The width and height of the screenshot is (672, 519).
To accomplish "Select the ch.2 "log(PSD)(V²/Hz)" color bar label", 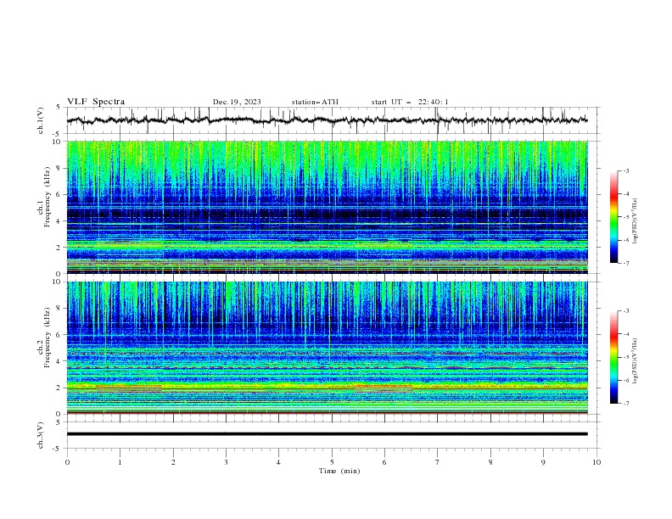I will tap(635, 361).
